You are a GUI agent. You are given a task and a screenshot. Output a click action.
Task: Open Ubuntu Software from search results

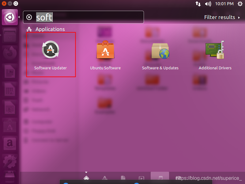click(x=105, y=55)
